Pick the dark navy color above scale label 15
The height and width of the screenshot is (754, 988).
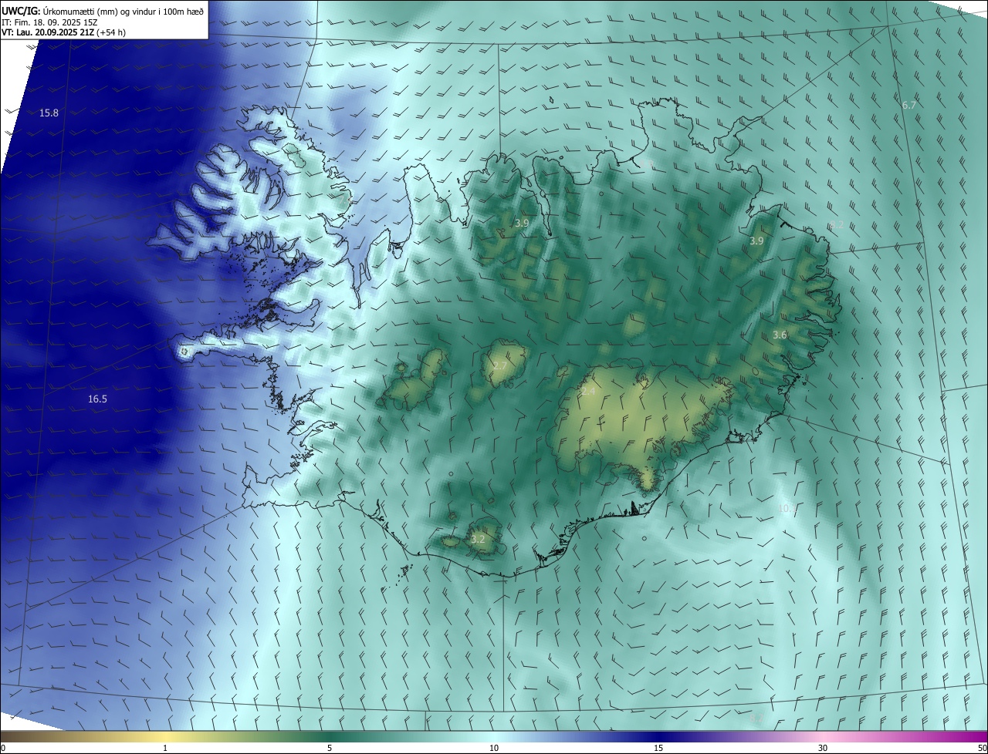[x=658, y=736]
